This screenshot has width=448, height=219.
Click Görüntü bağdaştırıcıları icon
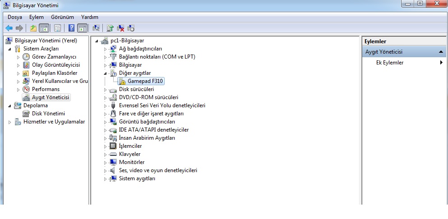point(113,122)
